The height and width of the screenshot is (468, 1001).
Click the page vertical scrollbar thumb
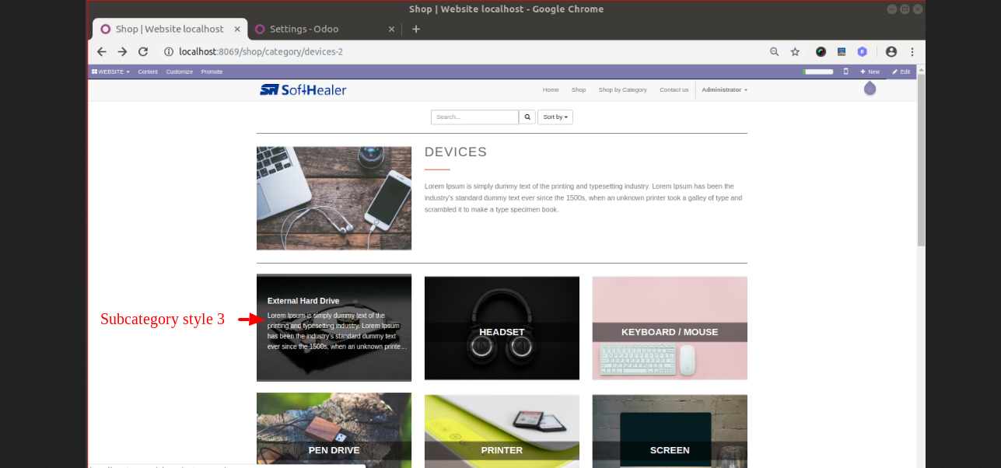(x=921, y=161)
